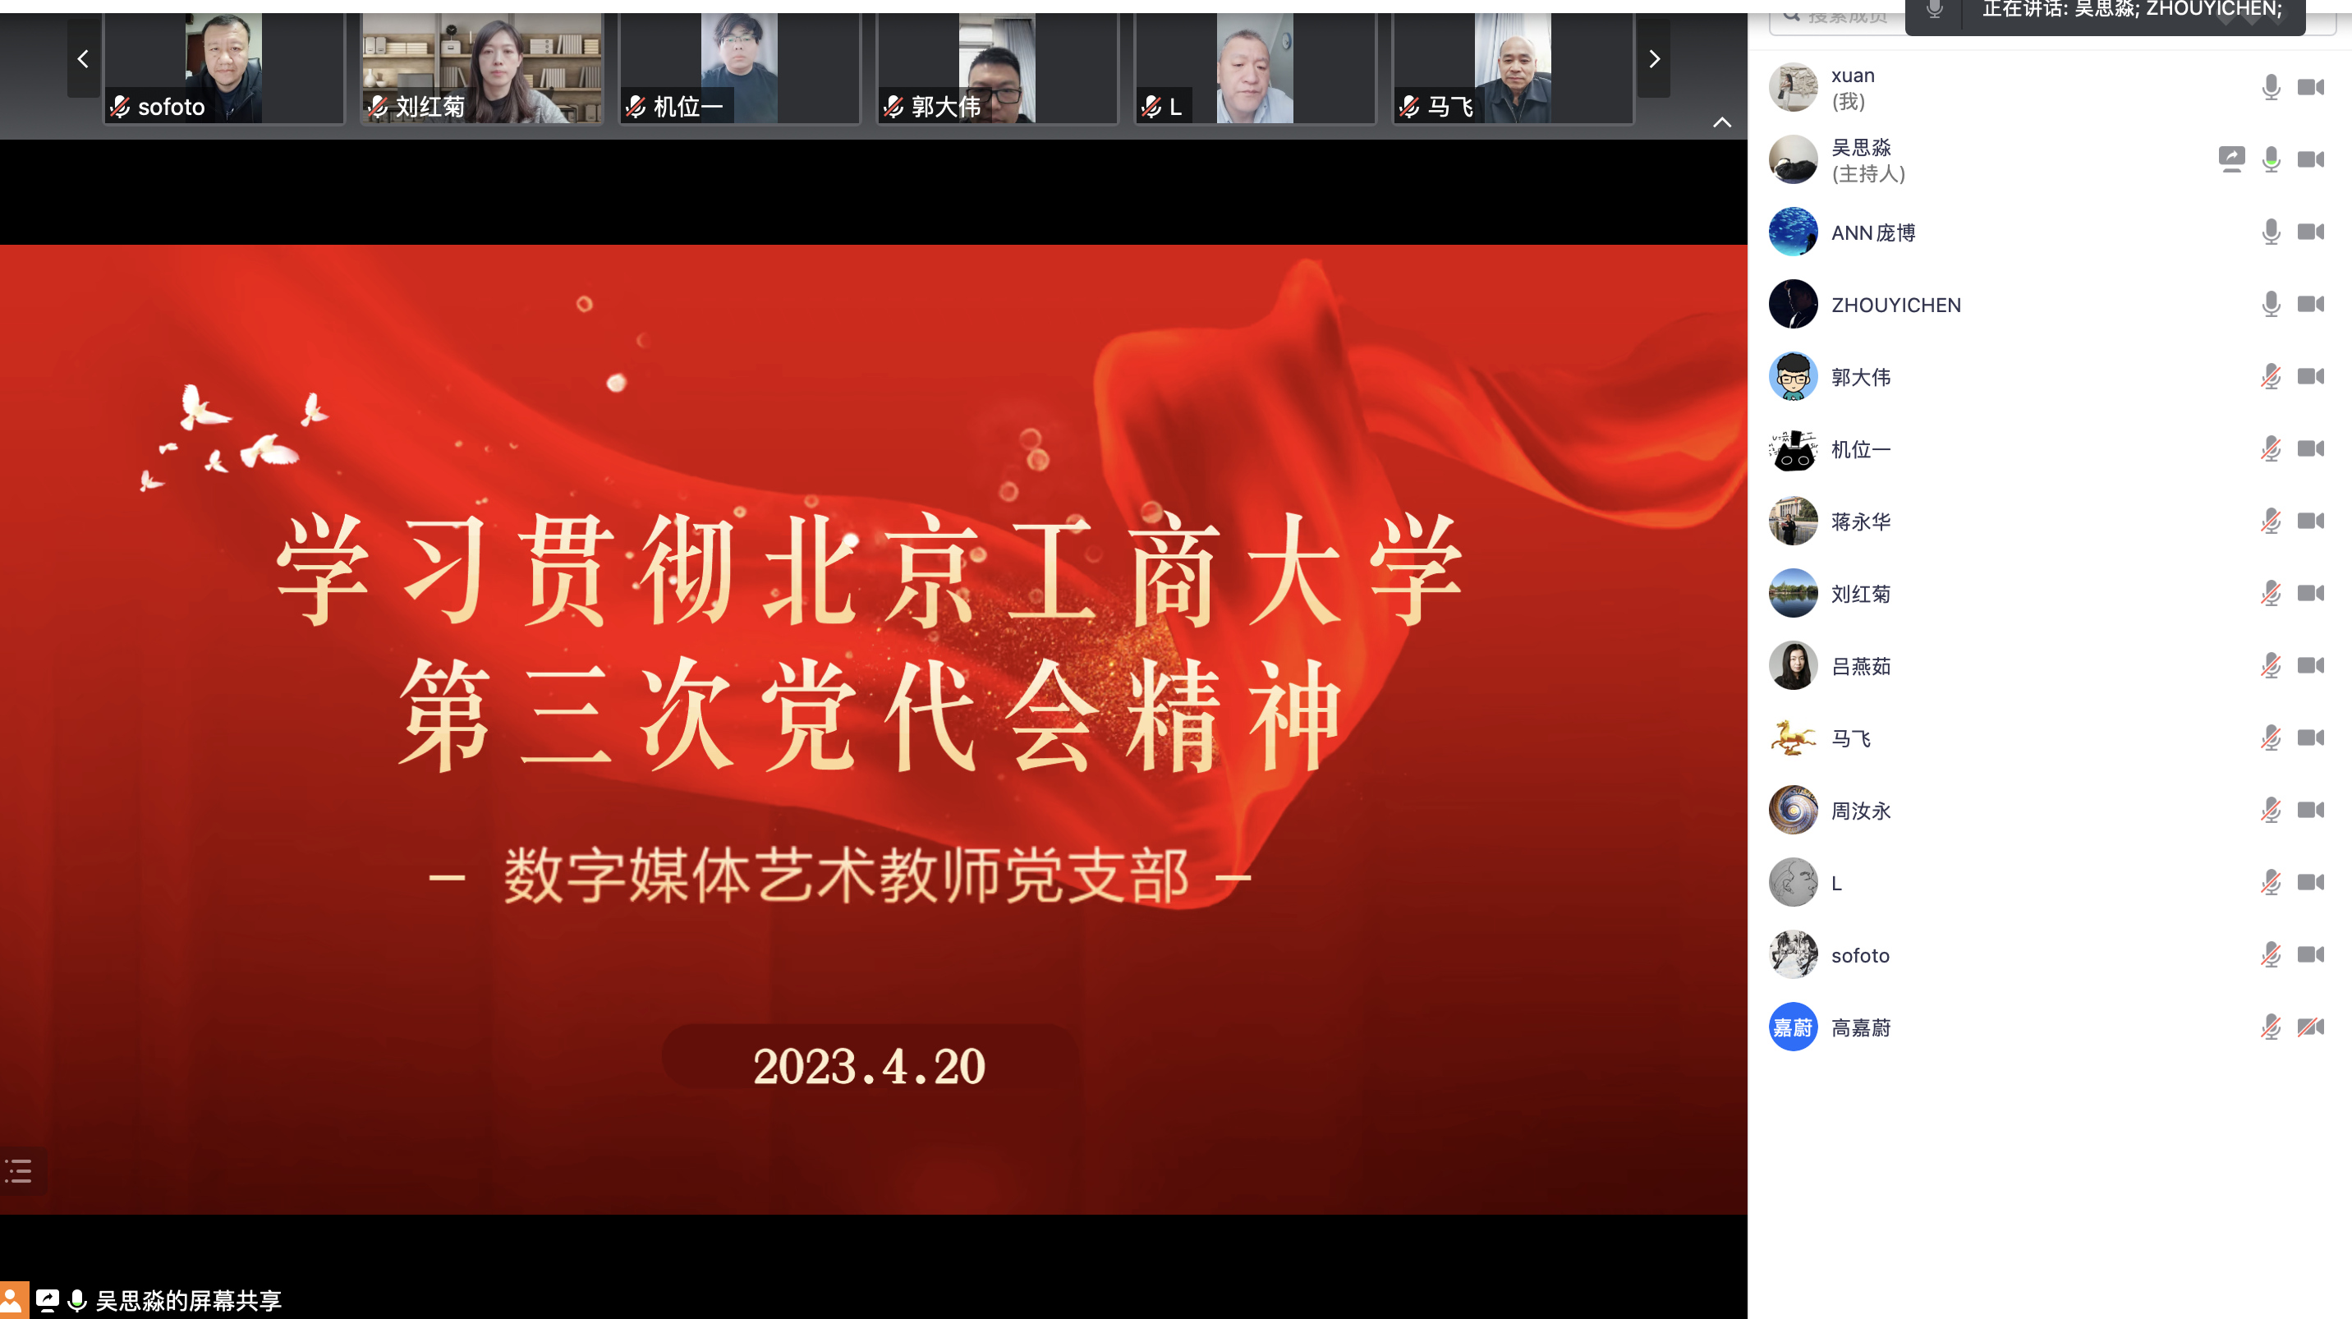Click L's muted microphone icon in list
The image size is (2352, 1319).
click(2272, 882)
